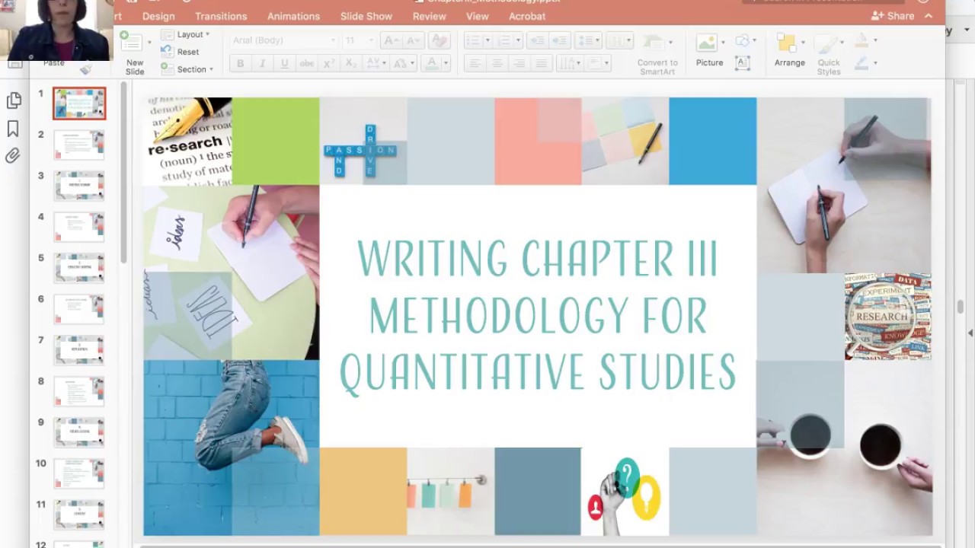This screenshot has height=548, width=975.
Task: Toggle Italic formatting
Action: pos(262,64)
